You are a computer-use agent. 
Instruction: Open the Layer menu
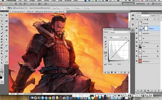(39, 1)
